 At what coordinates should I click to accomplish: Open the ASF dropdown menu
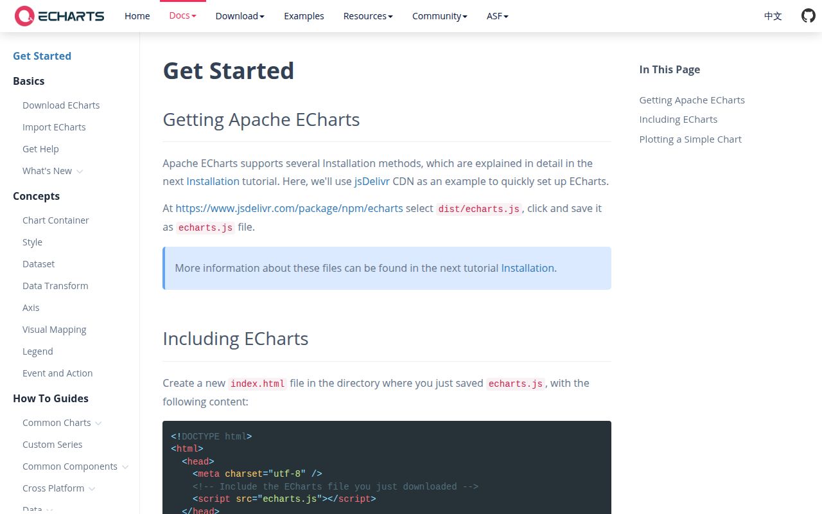[498, 16]
